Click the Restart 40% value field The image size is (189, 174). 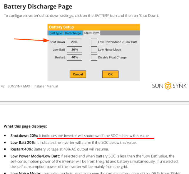point(74,57)
